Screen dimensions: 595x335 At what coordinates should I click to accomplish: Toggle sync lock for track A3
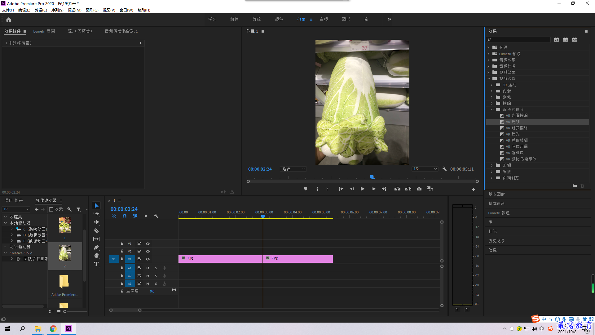click(139, 284)
